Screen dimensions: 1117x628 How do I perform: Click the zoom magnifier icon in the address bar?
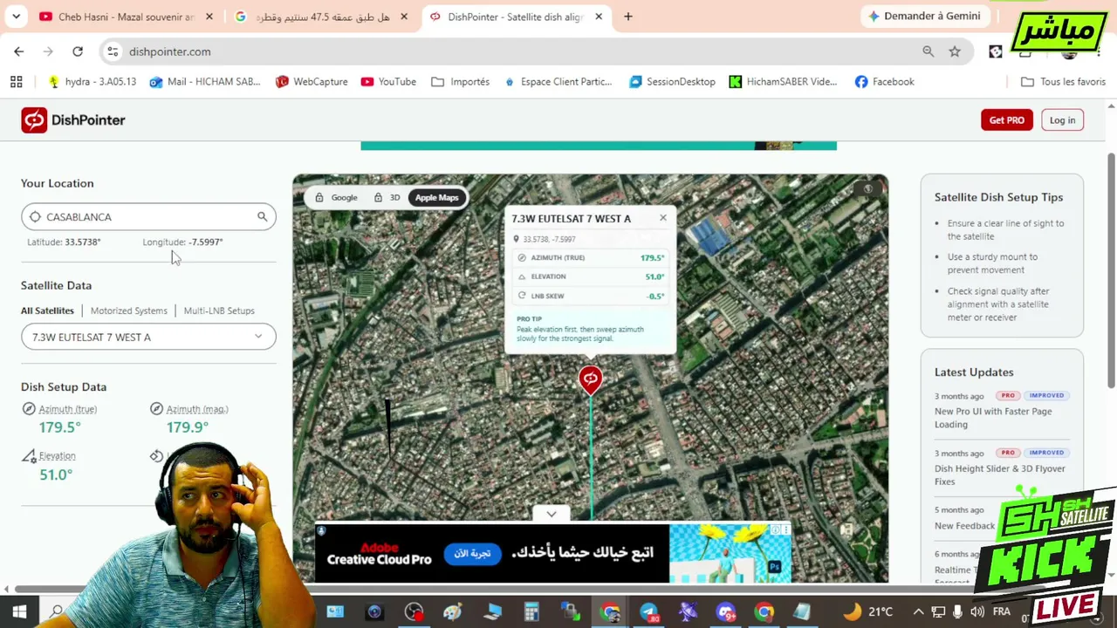[x=929, y=51]
